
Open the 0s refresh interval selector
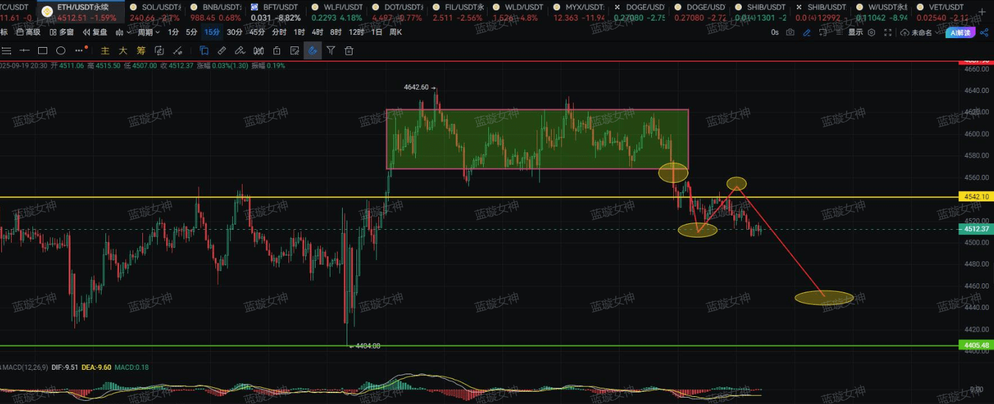(x=775, y=32)
